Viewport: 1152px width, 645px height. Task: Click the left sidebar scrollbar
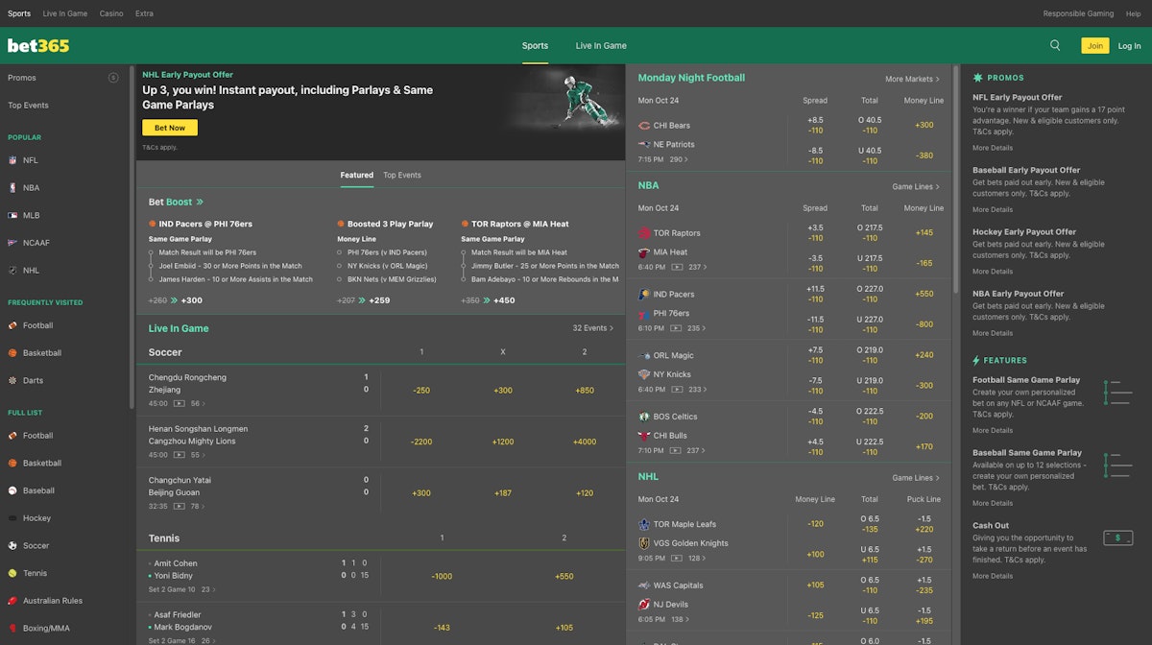pos(132,240)
